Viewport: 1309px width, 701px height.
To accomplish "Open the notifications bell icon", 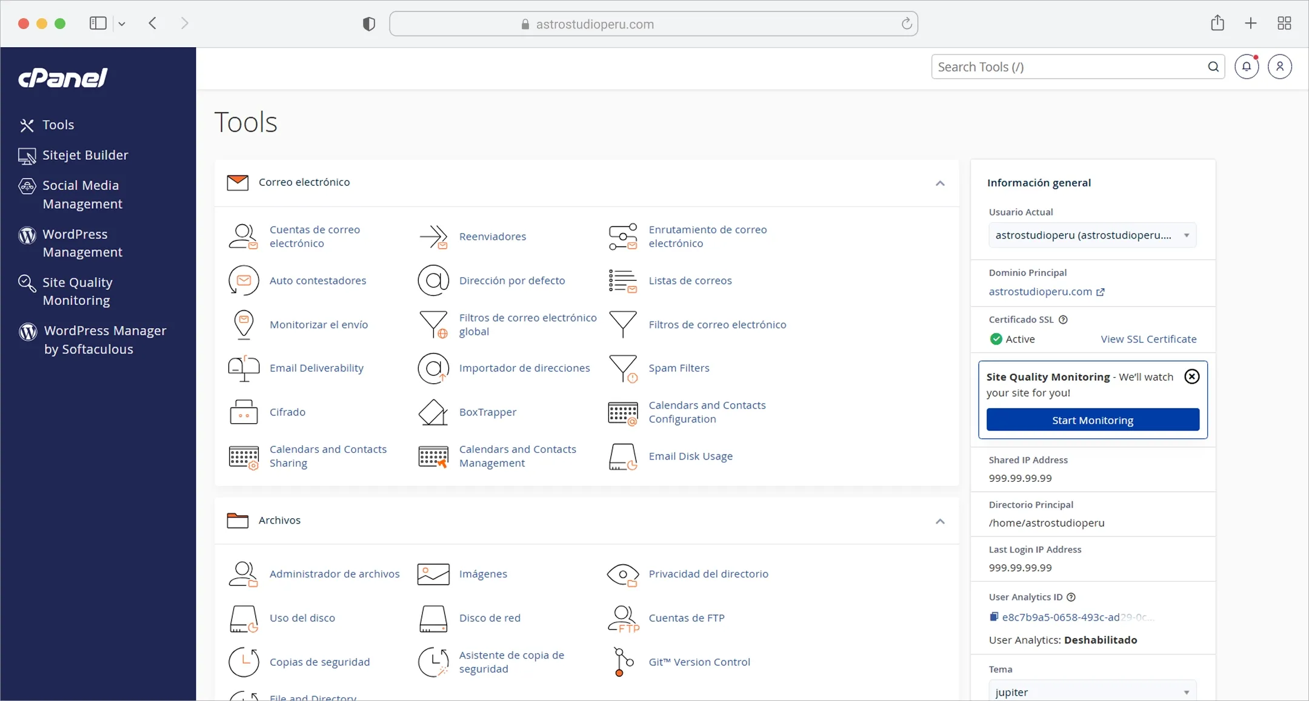I will (x=1247, y=67).
